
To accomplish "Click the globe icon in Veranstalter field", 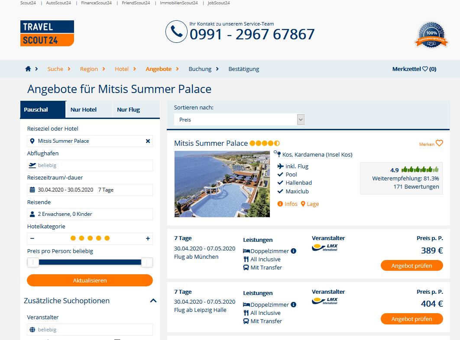I will click(32, 330).
